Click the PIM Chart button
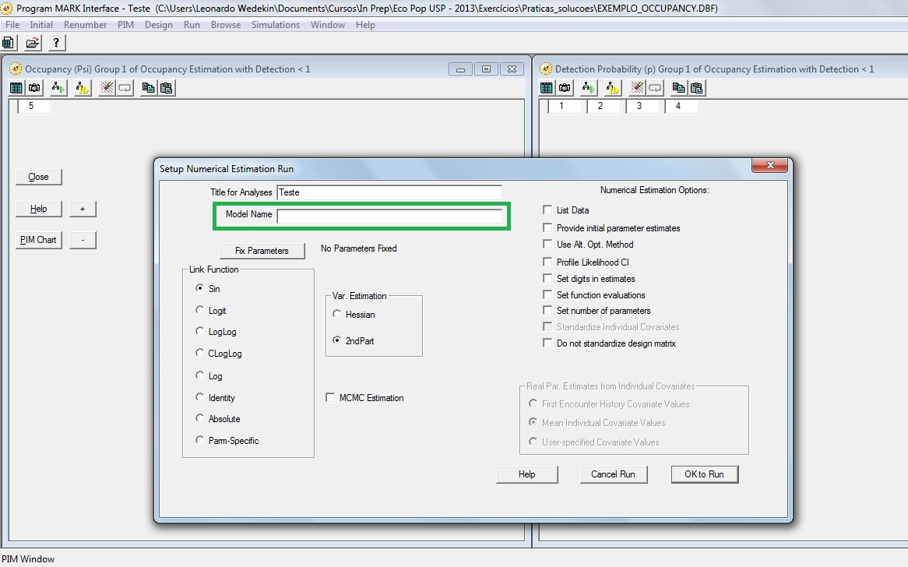The width and height of the screenshot is (908, 567). coord(38,240)
